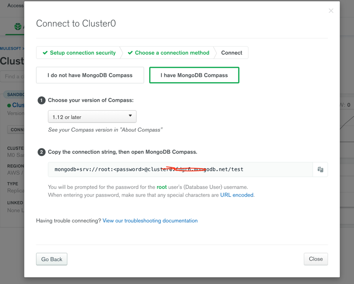Close the dialog with X icon

point(331,11)
